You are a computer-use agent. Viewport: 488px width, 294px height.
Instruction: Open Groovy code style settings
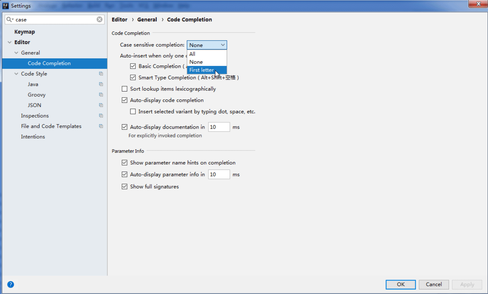coord(37,95)
